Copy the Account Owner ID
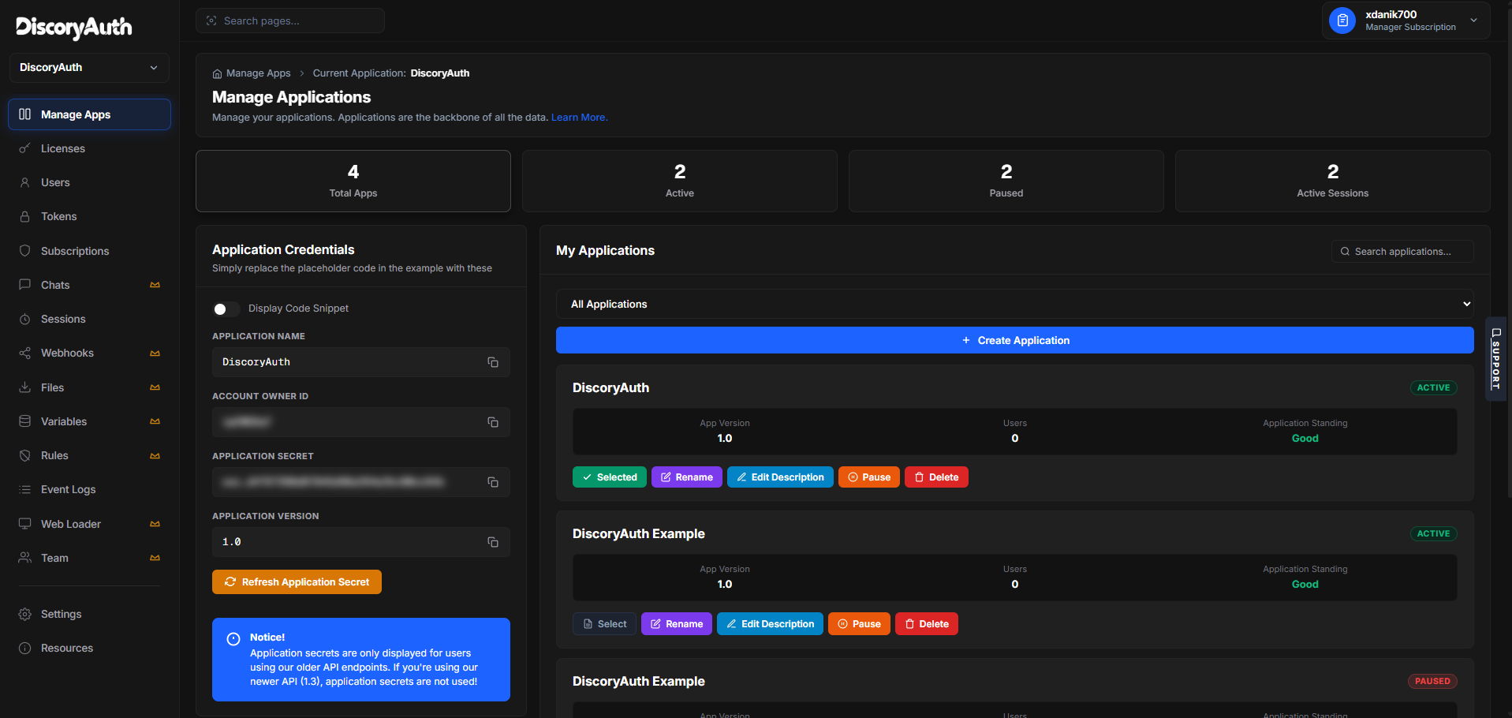 tap(493, 422)
